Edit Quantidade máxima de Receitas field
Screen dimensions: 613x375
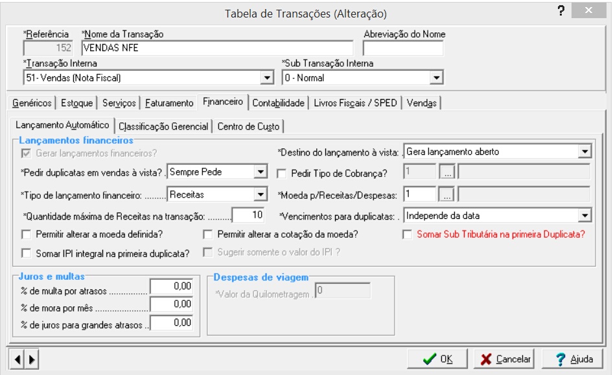pos(248,215)
